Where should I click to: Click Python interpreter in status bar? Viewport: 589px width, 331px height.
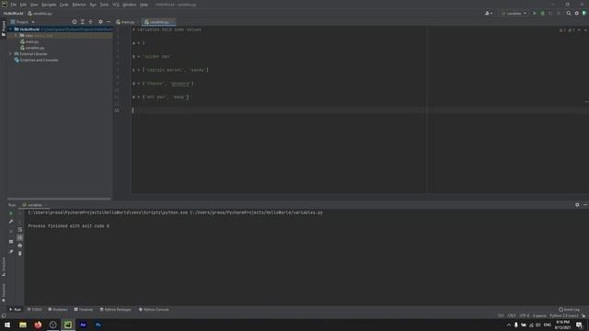click(564, 315)
